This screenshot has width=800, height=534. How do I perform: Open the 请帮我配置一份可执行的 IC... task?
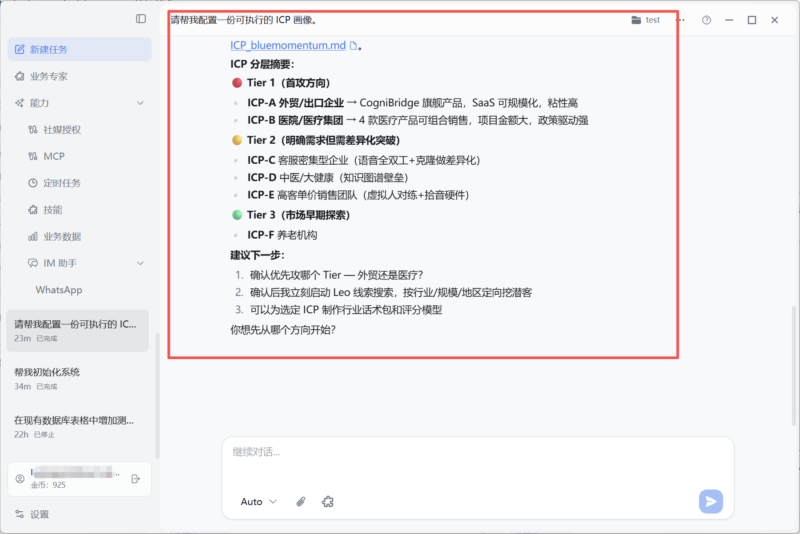(x=78, y=331)
